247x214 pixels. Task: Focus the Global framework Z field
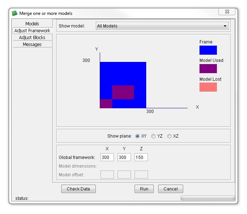141,157
